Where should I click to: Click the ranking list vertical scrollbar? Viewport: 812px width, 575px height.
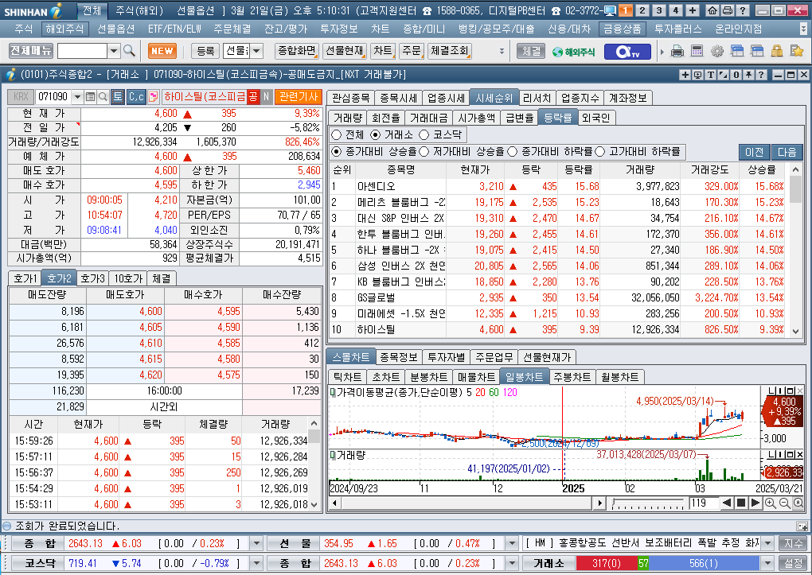click(796, 251)
